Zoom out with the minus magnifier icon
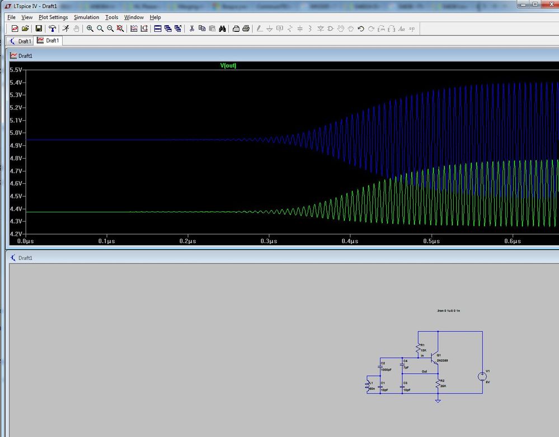The image size is (559, 437). pyautogui.click(x=110, y=28)
